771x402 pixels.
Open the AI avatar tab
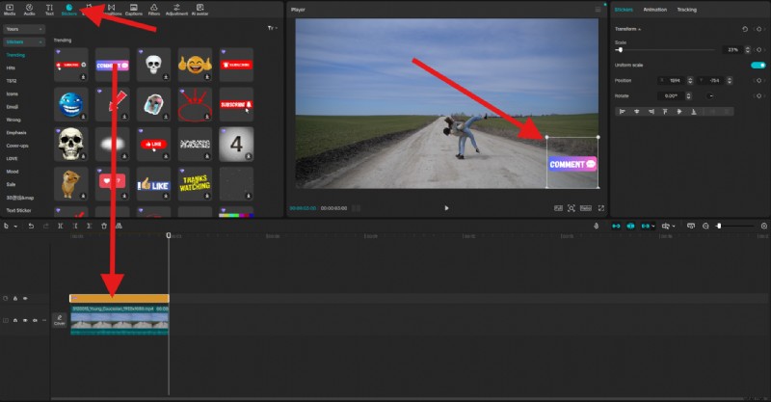(x=199, y=10)
